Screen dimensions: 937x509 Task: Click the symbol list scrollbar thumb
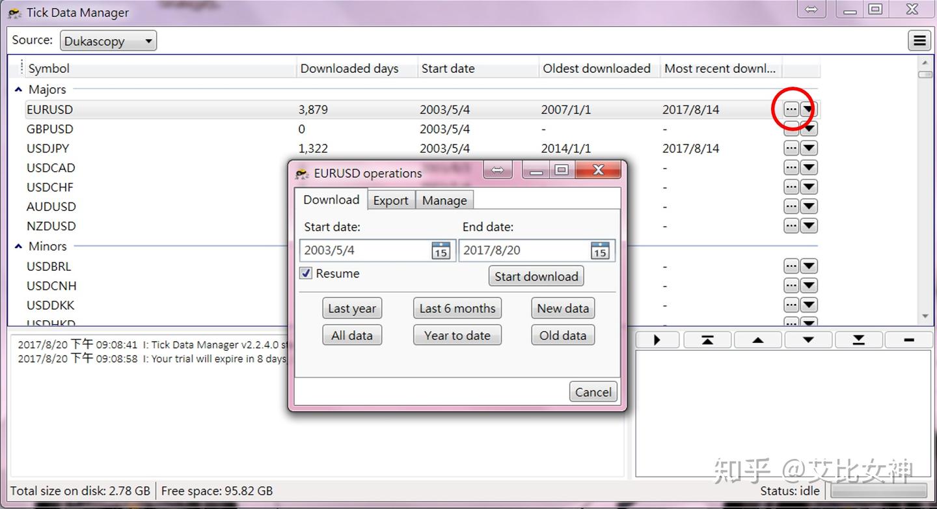925,74
